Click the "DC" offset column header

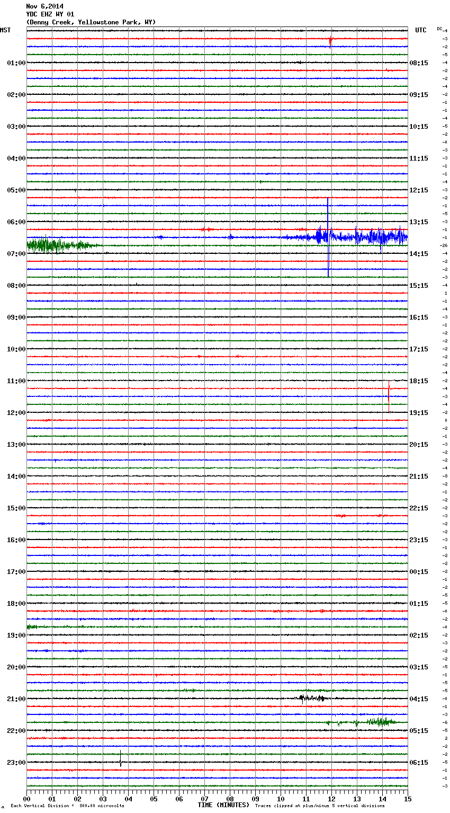coord(439,29)
